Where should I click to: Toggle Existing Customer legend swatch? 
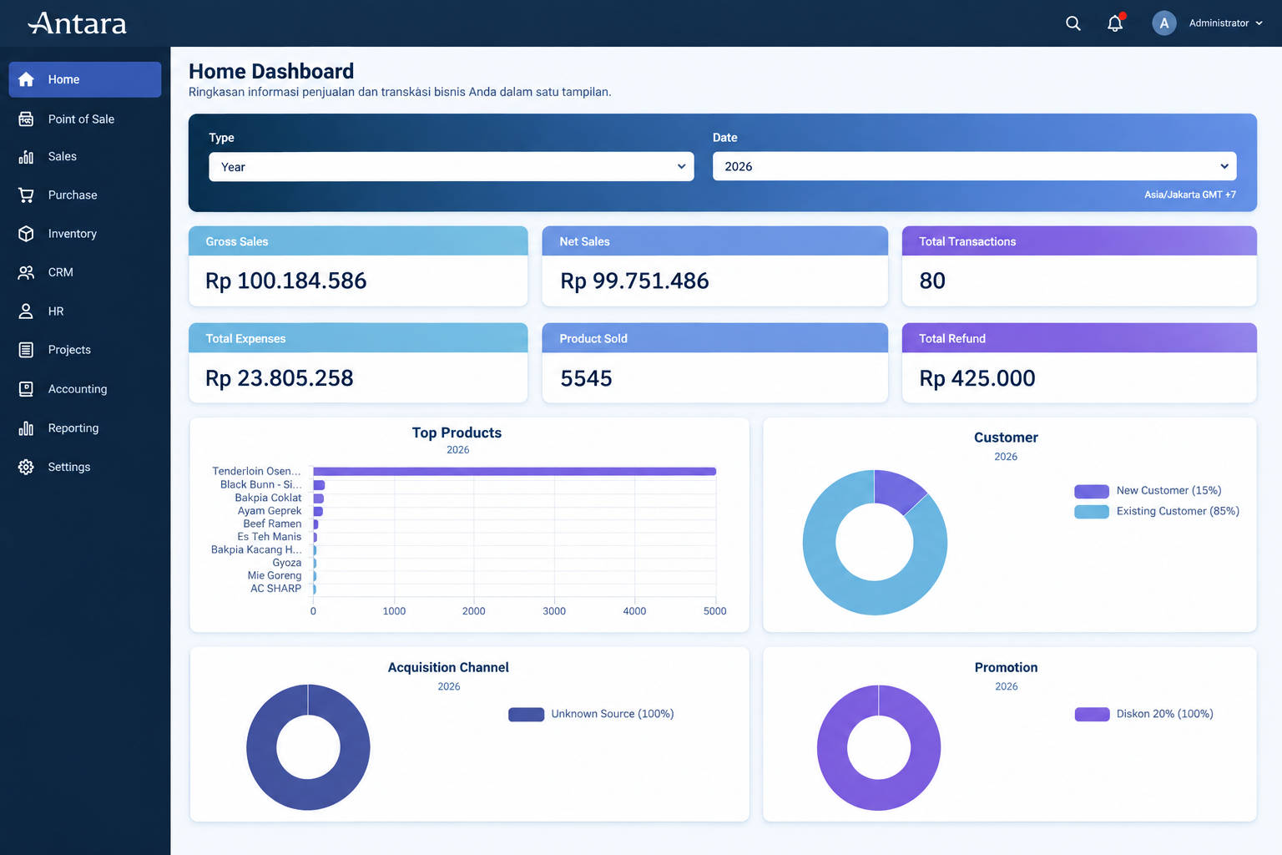coord(1092,512)
